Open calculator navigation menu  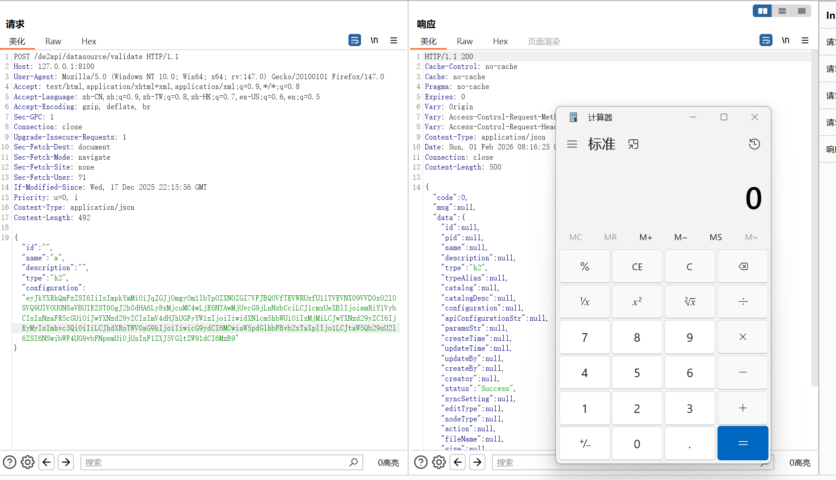pyautogui.click(x=572, y=144)
